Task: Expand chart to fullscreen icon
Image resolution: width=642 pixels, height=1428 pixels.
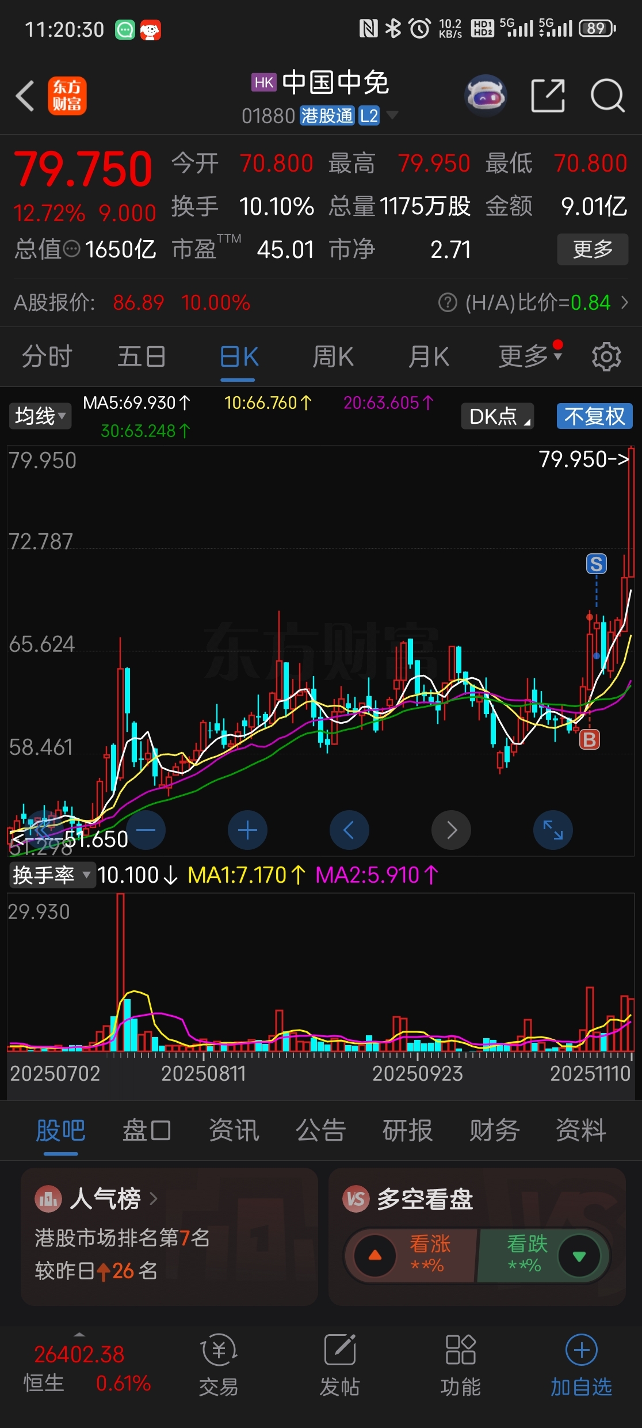Action: [553, 830]
